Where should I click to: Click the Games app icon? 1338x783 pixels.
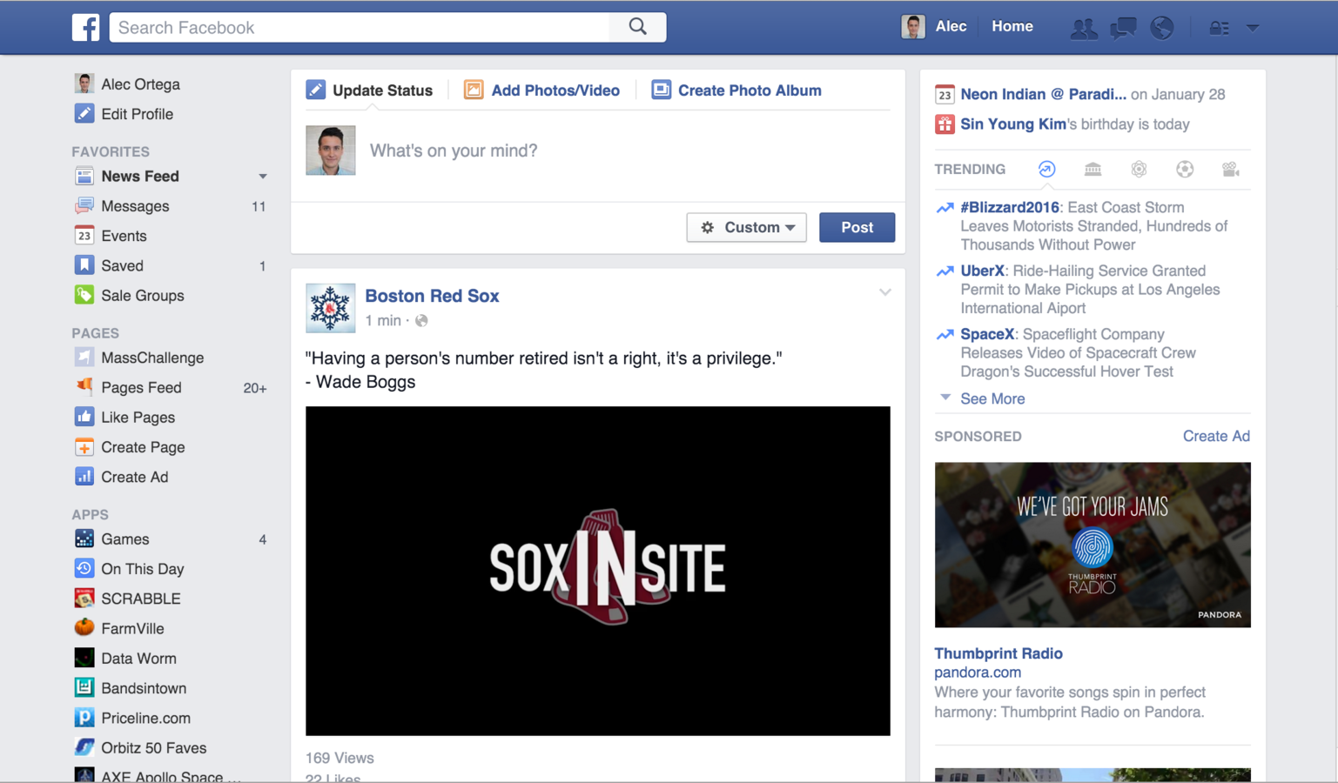click(84, 539)
